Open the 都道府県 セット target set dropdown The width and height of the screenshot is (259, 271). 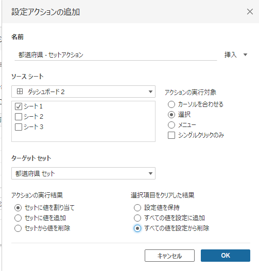[x=83, y=173]
